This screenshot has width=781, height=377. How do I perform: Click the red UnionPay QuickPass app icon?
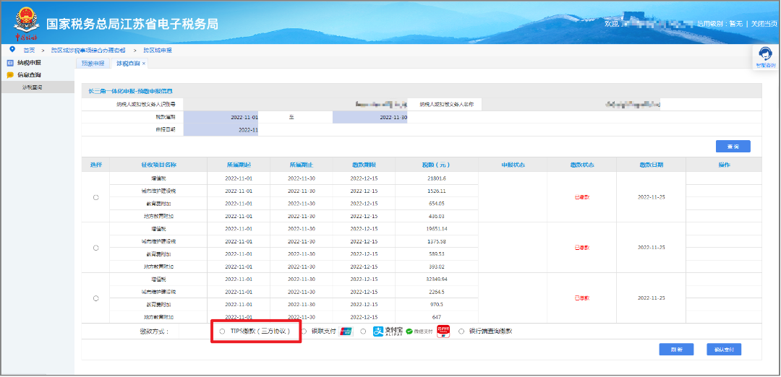coord(443,331)
